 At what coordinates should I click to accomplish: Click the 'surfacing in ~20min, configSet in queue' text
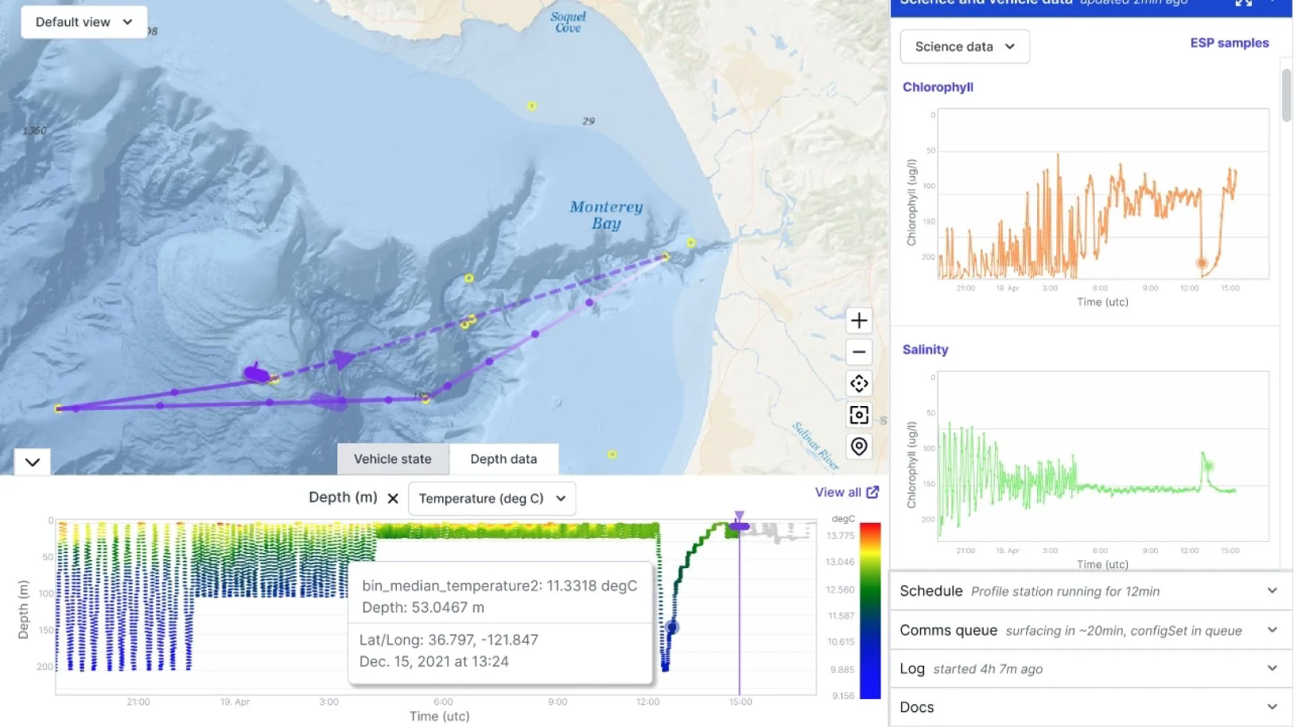point(1124,631)
